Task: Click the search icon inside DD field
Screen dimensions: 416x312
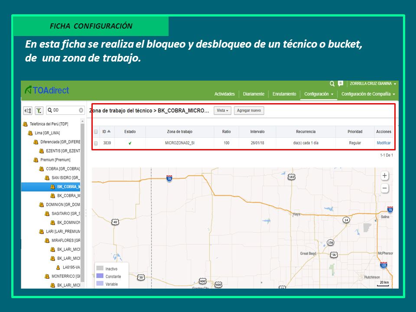Action: 49,110
